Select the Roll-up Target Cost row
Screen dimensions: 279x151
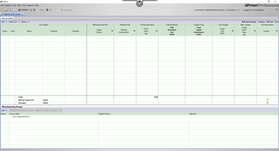click(139, 100)
